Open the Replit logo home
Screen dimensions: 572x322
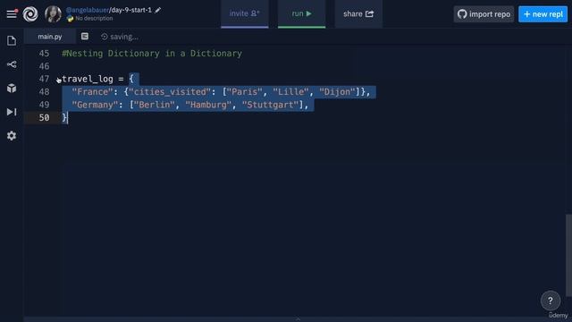pos(30,14)
